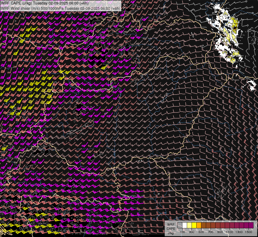The image size is (258, 237).
Task: Click the '100' legend tick label
Action: [182, 232]
